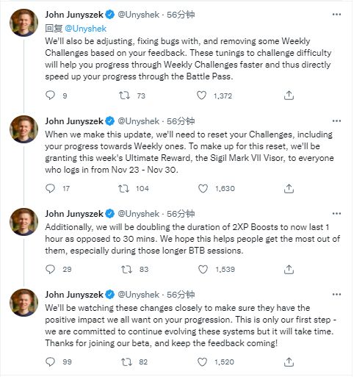Like the tweet with 1,630 likes
Viewport: 354px width, 377px height.
(203, 188)
